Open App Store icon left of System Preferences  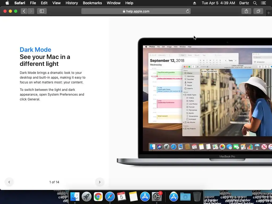tap(145, 197)
